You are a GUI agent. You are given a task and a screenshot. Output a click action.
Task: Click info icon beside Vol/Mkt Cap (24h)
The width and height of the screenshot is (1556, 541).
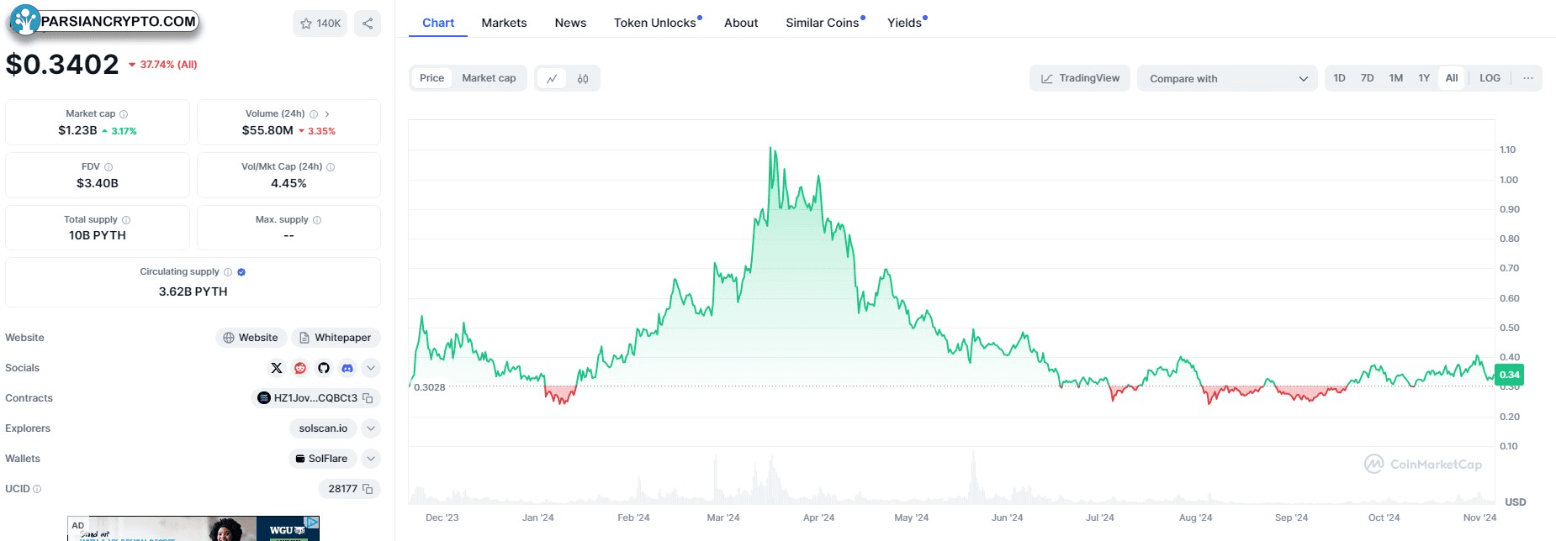tap(331, 167)
